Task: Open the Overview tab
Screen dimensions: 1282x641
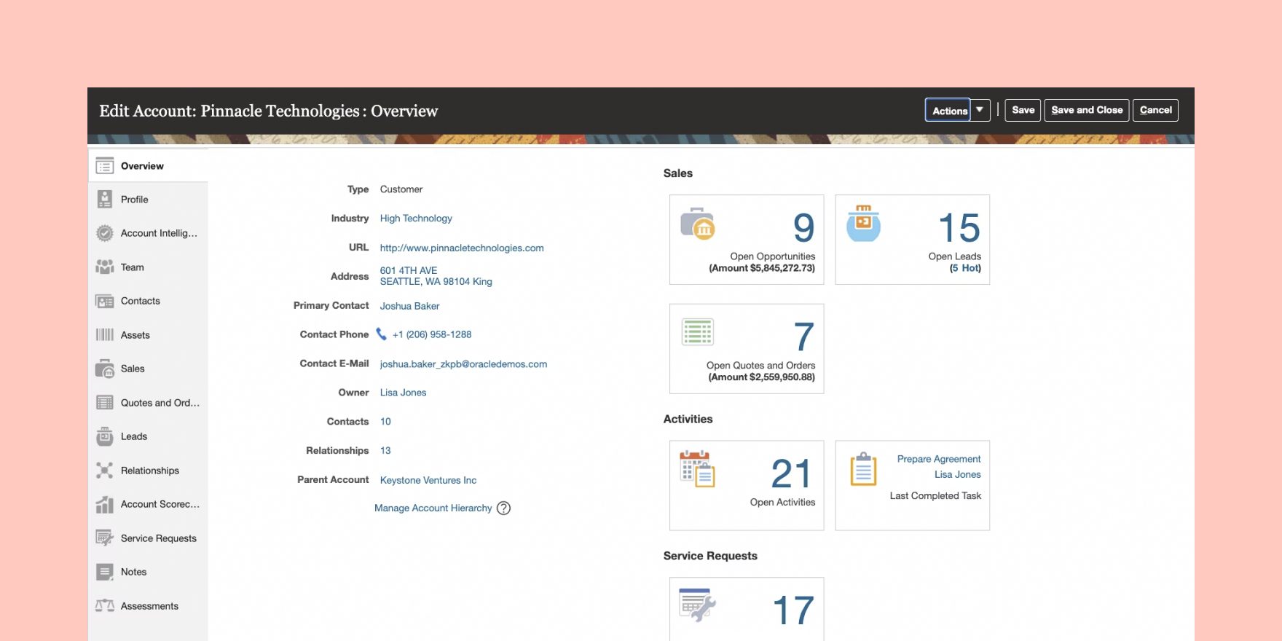Action: click(148, 166)
